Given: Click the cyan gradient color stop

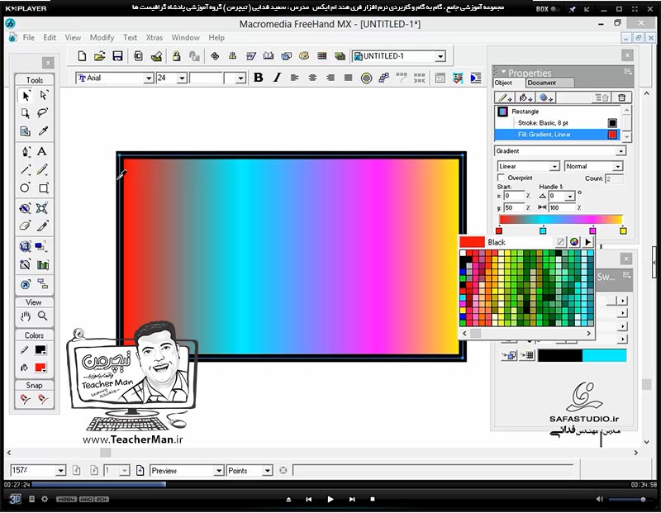Looking at the screenshot, I should tap(543, 230).
